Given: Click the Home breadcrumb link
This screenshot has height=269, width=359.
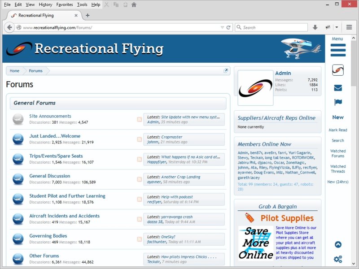Looking at the screenshot, I should click(x=14, y=71).
